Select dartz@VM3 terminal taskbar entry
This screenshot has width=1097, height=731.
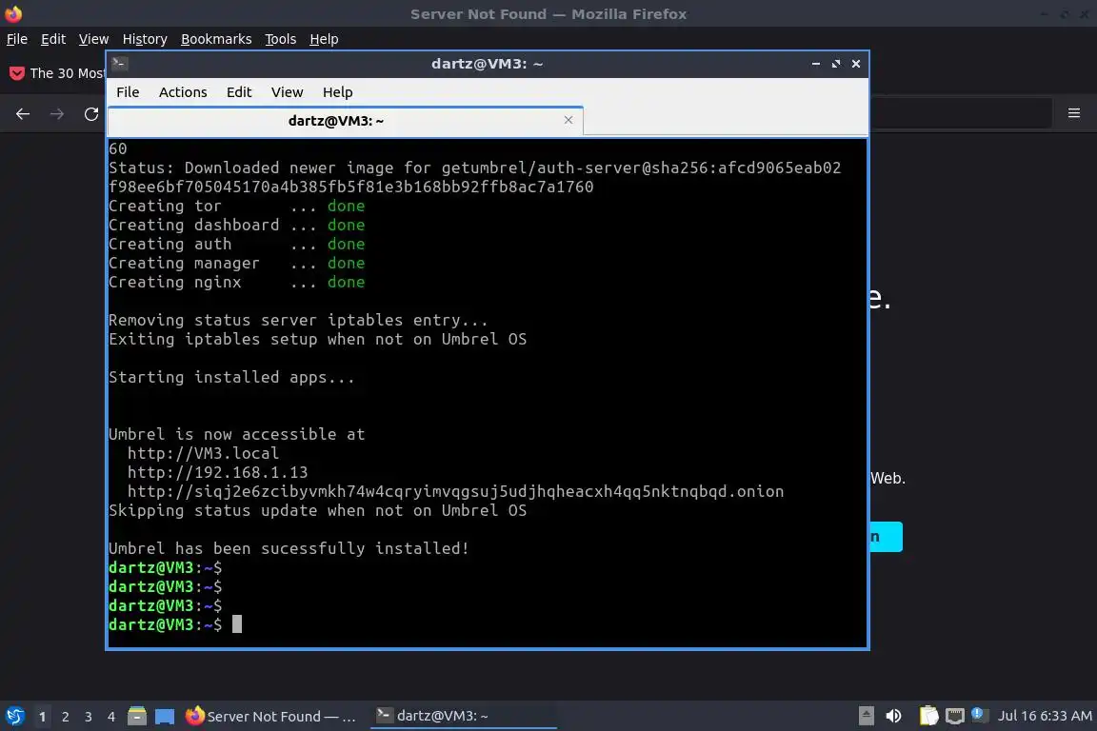463,716
